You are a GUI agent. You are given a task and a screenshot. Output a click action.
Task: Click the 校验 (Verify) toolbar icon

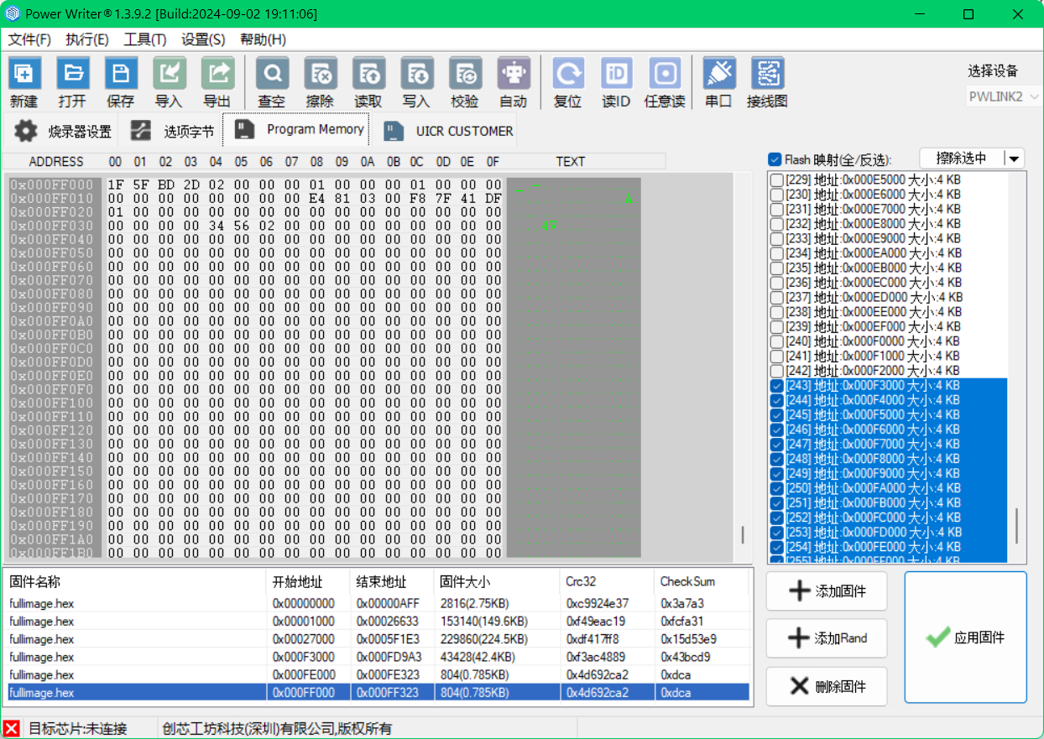point(465,75)
